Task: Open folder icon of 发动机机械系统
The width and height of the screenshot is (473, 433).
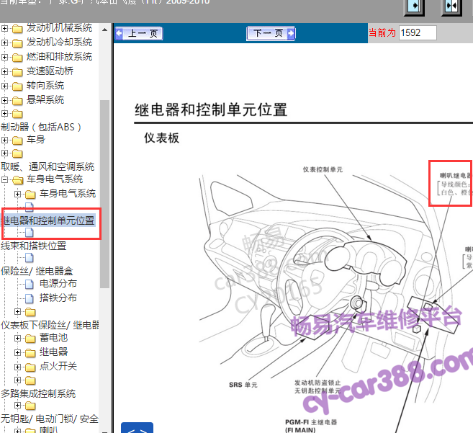Action: click(x=17, y=29)
